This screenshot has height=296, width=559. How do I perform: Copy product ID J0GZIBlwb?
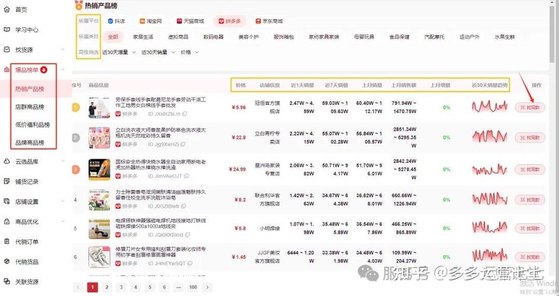(183, 206)
